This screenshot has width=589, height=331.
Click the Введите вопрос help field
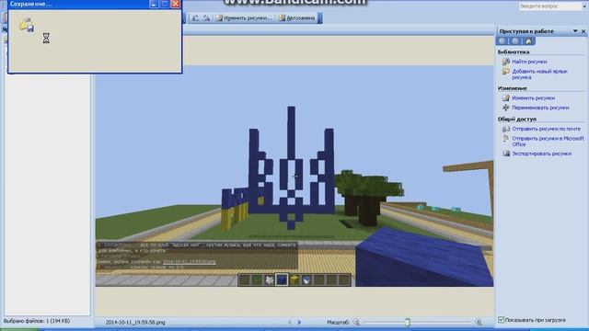(550, 6)
